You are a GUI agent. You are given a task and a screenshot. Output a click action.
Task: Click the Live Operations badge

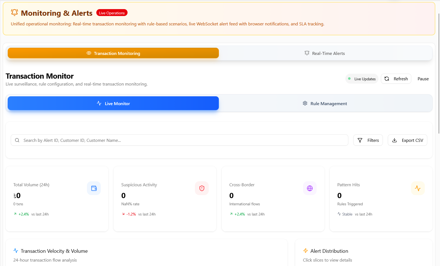pos(112,13)
